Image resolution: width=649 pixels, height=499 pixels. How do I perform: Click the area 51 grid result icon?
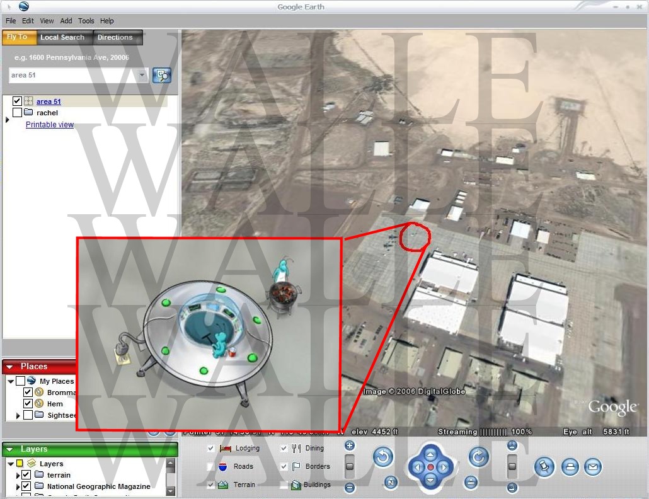28,101
